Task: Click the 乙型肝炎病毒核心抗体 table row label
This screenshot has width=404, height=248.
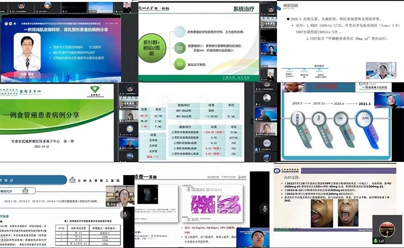Action: point(185,154)
